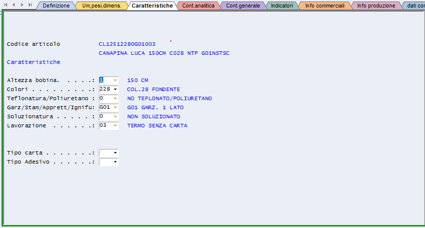Expand the empty Tipo carta dropdown
425x228 pixels.
coord(115,153)
